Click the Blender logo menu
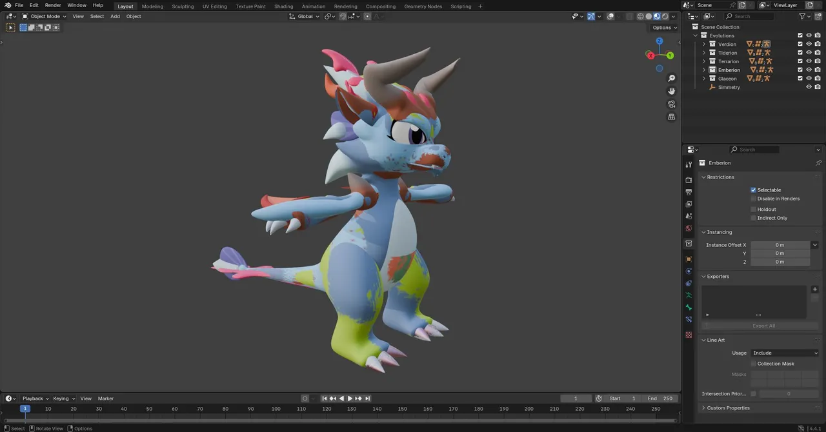This screenshot has height=432, width=826. pos(7,5)
